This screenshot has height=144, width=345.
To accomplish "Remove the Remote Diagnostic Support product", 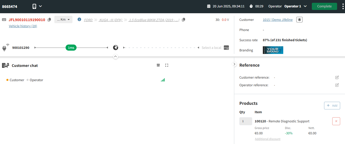I will [336, 121].
